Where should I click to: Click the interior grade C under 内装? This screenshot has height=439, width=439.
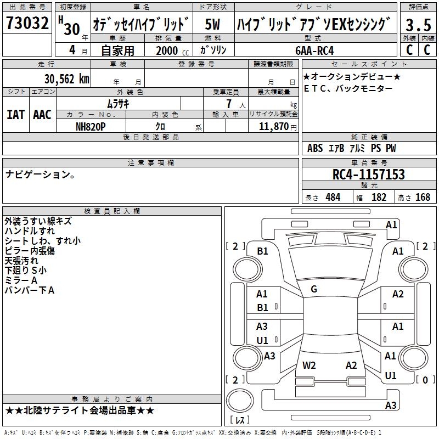(x=427, y=49)
